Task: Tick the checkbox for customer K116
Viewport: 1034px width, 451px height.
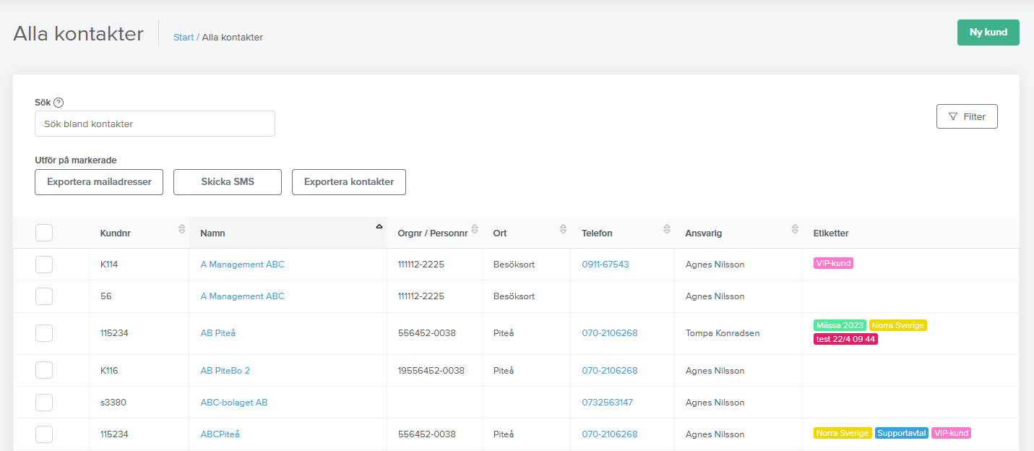Action: pyautogui.click(x=44, y=371)
